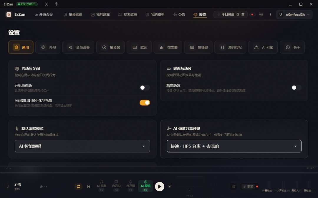Click the playback progress bar

(x=159, y=173)
